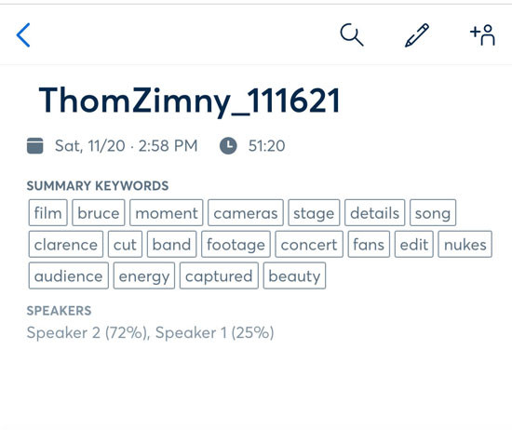Go back with the blue chevron arrow
The width and height of the screenshot is (512, 430).
point(23,35)
